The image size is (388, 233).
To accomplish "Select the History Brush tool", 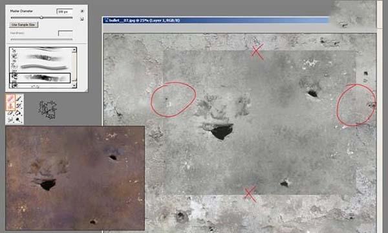I will point(19,106).
